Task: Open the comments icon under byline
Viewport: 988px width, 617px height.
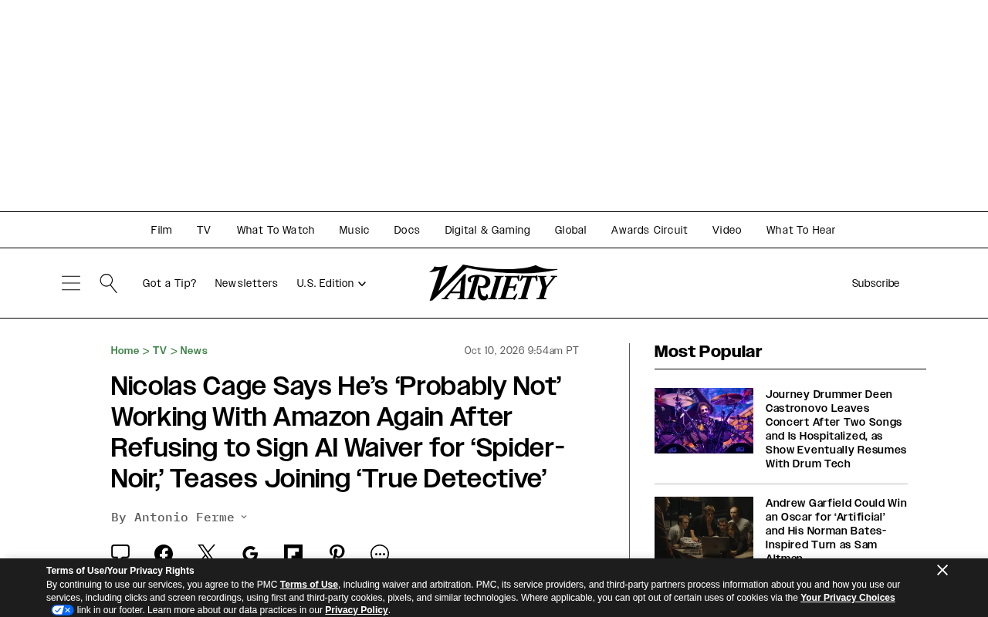Action: tap(120, 552)
